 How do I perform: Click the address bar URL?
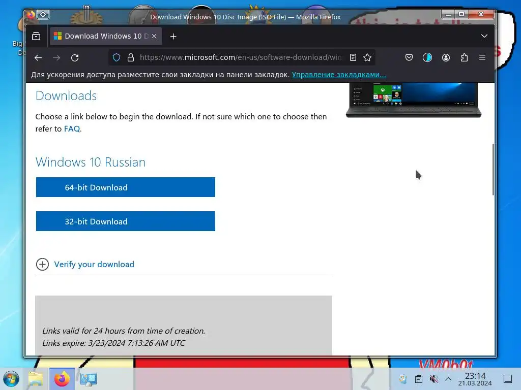[241, 58]
